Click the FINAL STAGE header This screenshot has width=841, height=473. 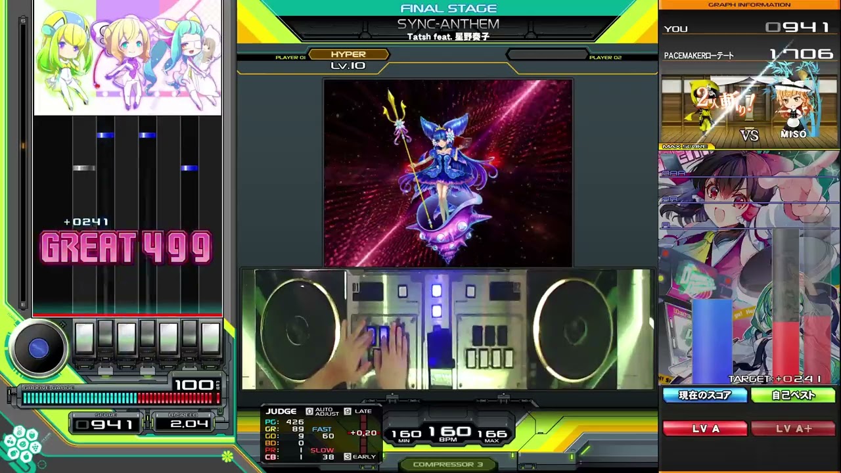(448, 9)
